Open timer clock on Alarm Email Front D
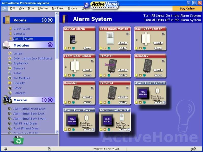 [164, 103]
